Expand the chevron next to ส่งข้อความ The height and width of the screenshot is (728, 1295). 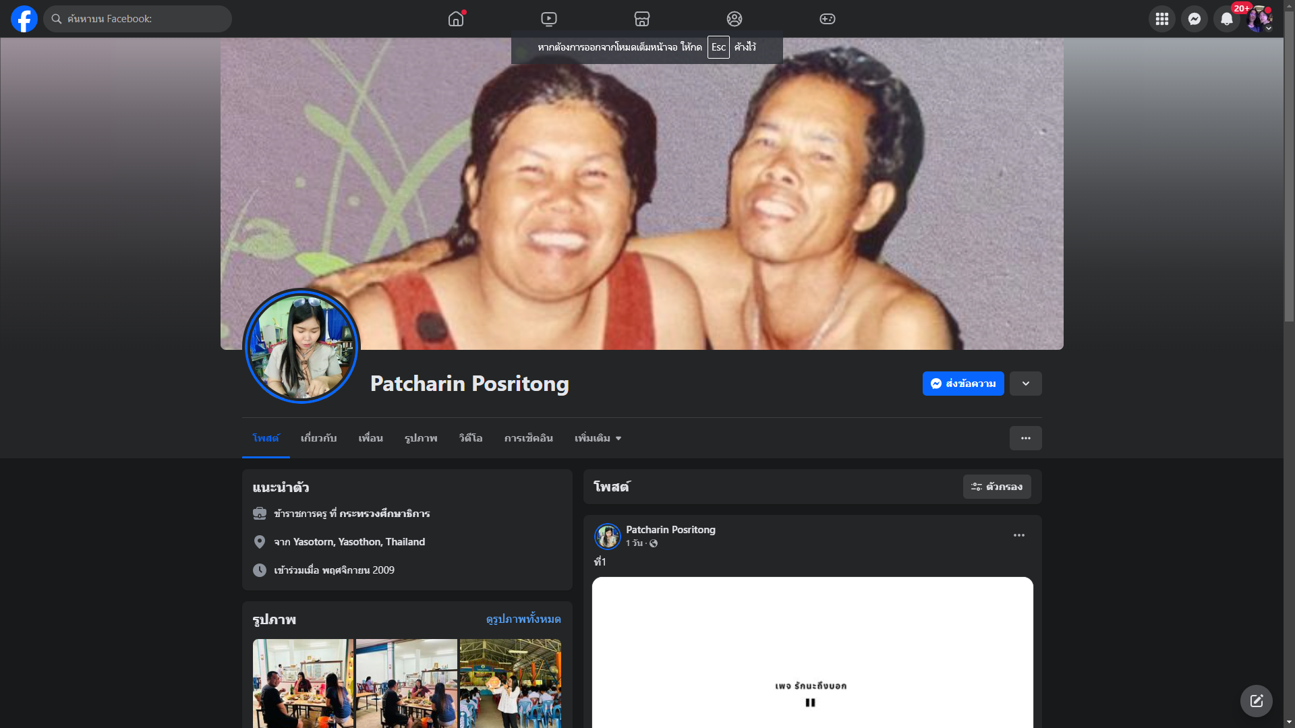[1025, 384]
